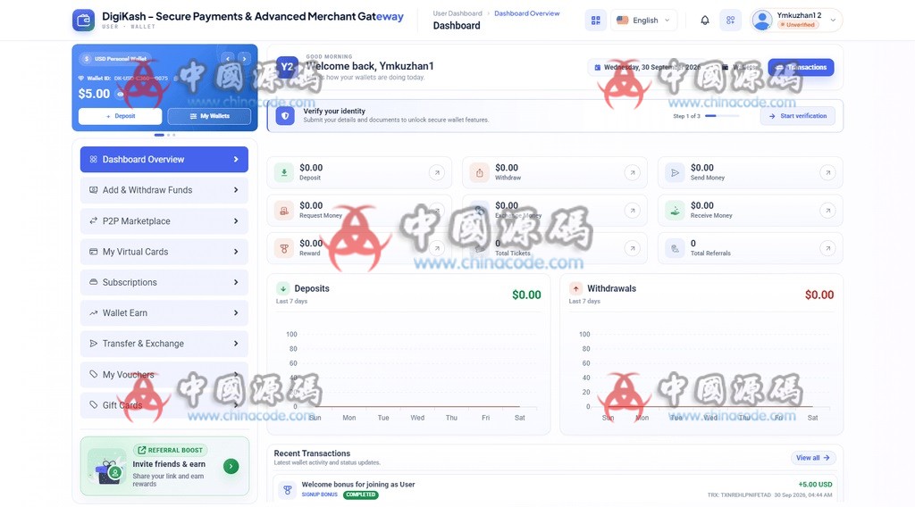Click the +5.00 USD amount
Image resolution: width=915 pixels, height=507 pixels.
point(815,485)
